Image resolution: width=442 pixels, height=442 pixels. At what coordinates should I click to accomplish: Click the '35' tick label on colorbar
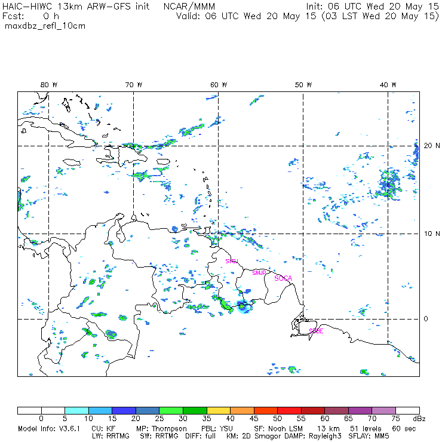207,419
